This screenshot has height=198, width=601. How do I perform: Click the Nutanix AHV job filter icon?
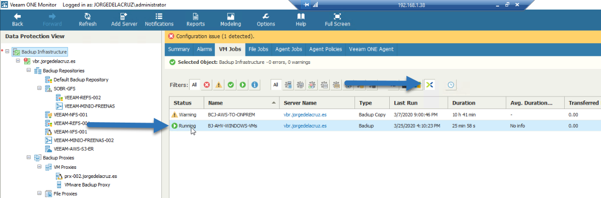click(430, 85)
